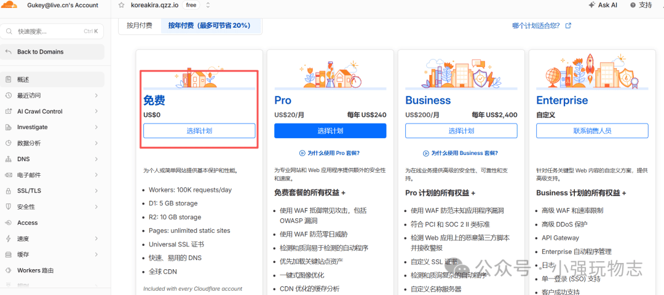Click the 数据分析 analytics icon
Screen dimensions: 664x295
coord(9,143)
